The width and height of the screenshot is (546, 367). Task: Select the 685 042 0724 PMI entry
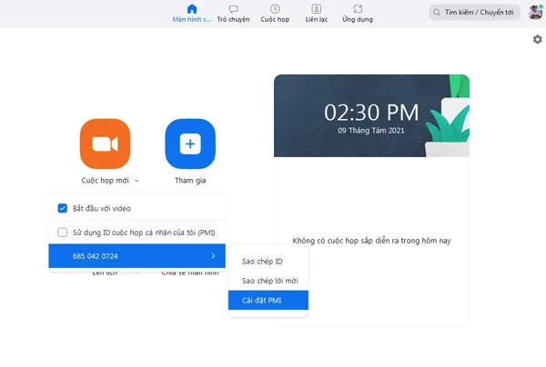coord(136,256)
